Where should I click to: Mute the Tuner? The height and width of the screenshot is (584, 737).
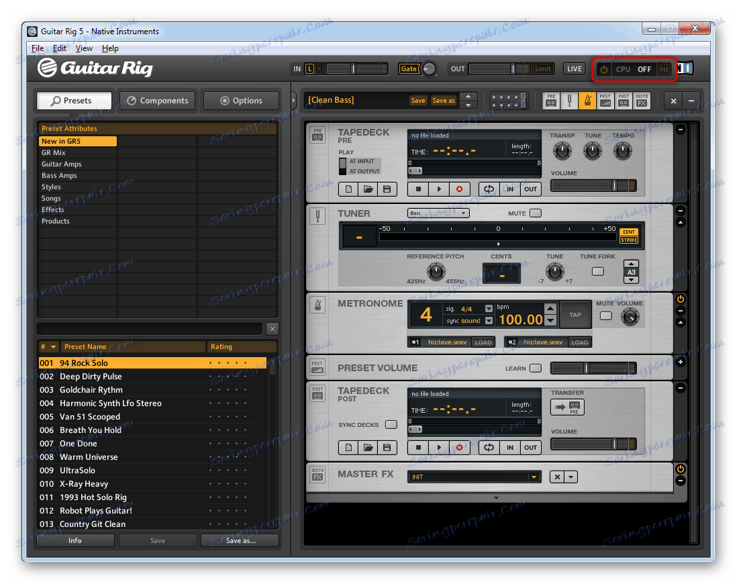point(536,213)
